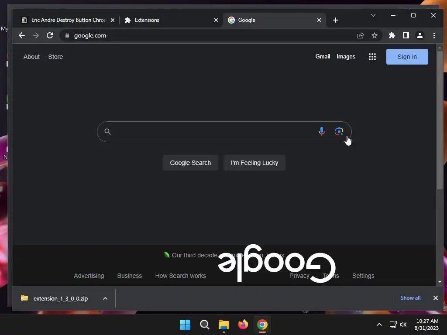Viewport: 447px width, 335px height.
Task: Click the Google Search button
Action: point(190,163)
